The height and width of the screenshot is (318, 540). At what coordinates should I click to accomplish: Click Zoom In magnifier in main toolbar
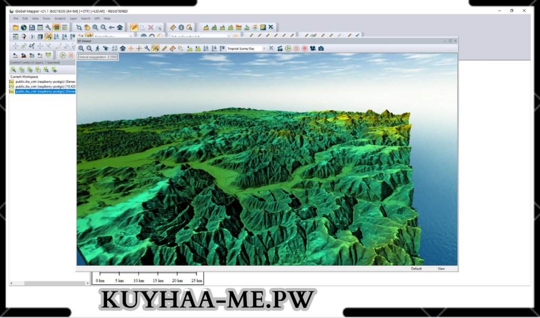[x=95, y=27]
